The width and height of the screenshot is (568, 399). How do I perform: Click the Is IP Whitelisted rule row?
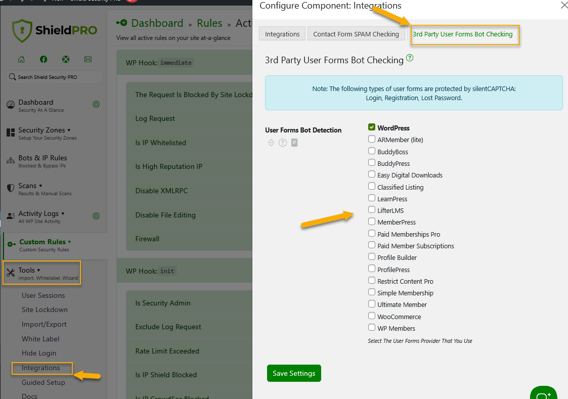(x=189, y=143)
